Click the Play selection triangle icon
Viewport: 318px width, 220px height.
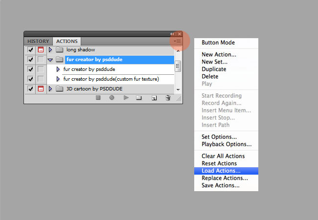coord(126,98)
